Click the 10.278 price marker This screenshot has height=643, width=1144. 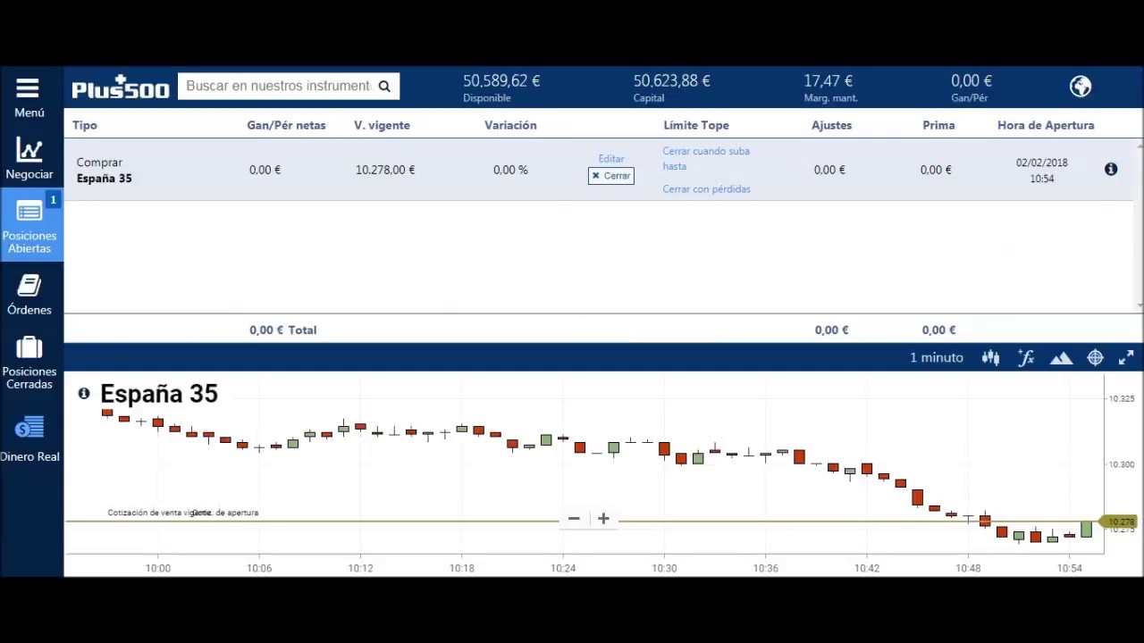1119,522
